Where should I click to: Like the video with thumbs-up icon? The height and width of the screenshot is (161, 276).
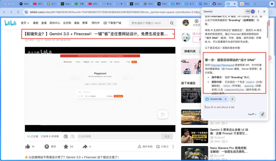click(28, 147)
